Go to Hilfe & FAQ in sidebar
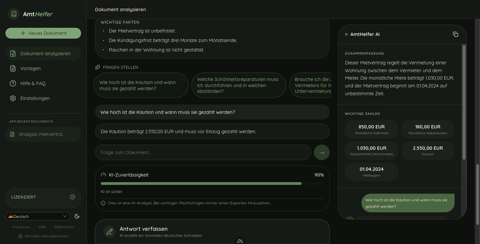The width and height of the screenshot is (480, 244). pos(33,83)
